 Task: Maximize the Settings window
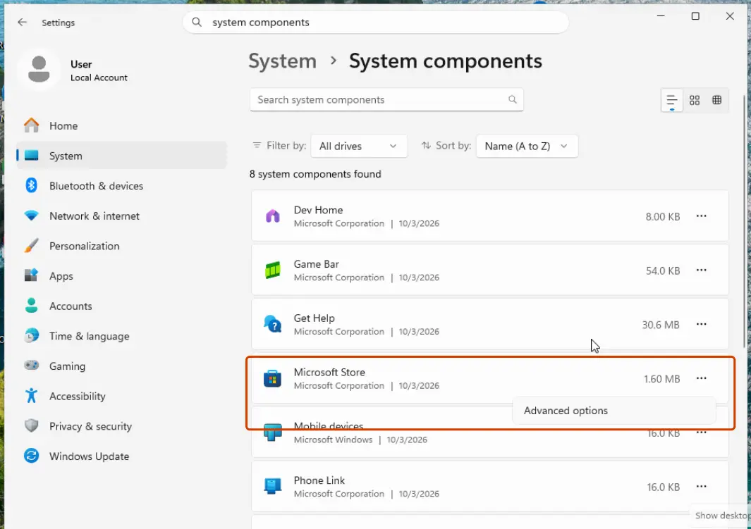(x=695, y=16)
